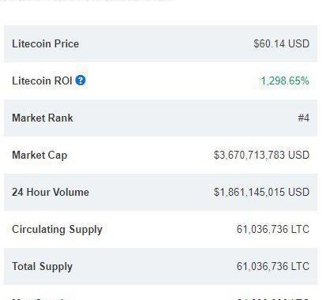326x300 pixels.
Task: Select the 24 Hour Volume label
Action: pos(51,192)
